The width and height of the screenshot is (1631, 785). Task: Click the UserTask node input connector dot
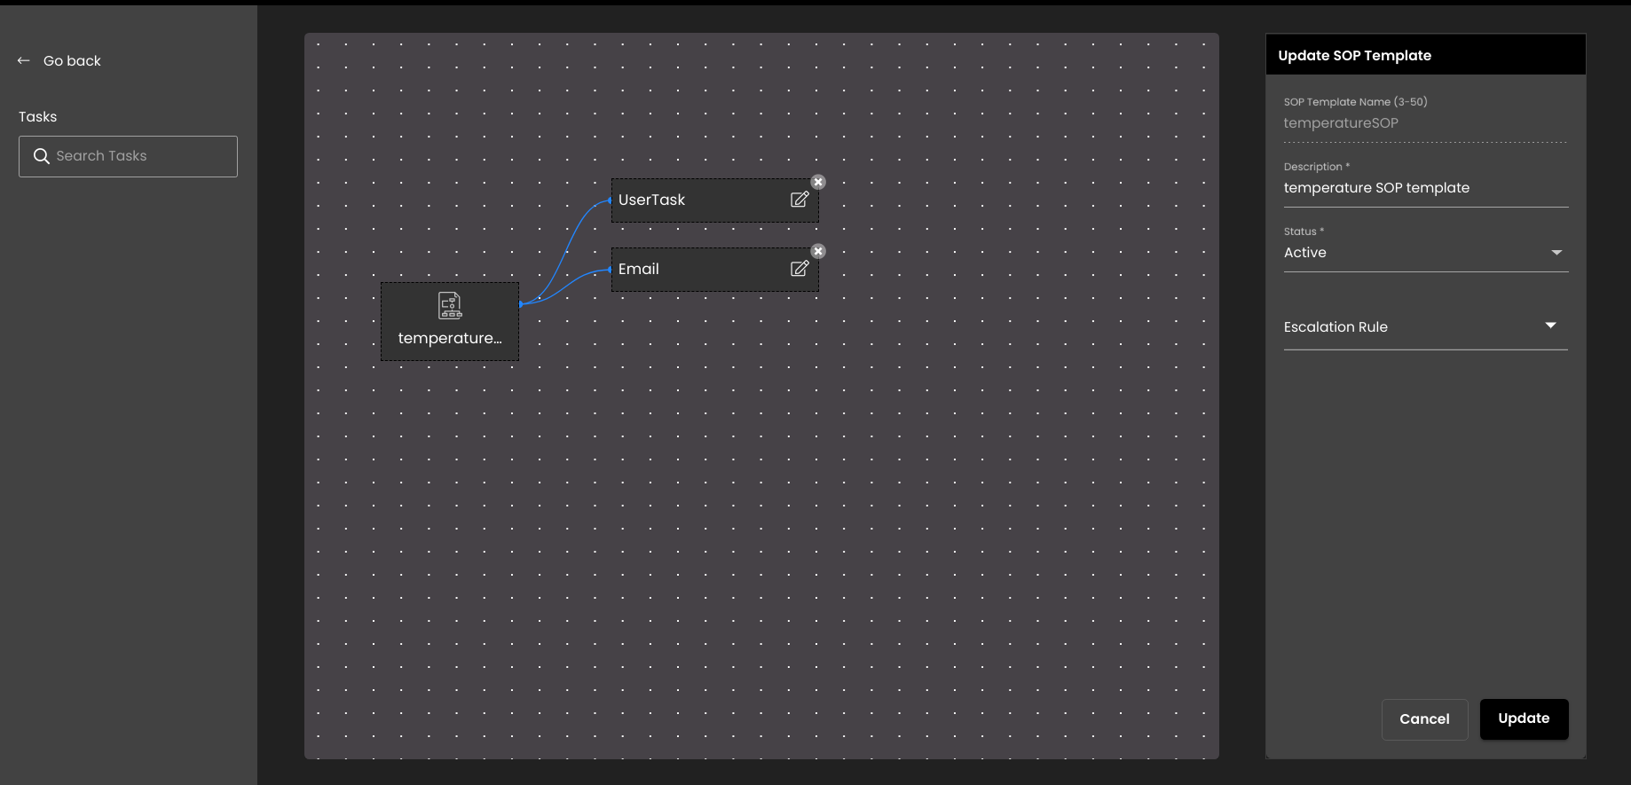(611, 200)
